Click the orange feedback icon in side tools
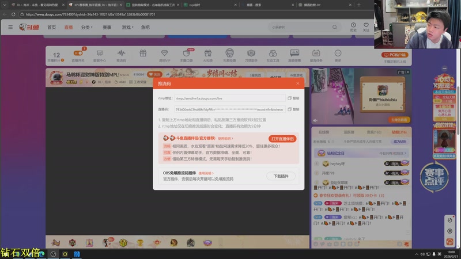This screenshot has width=461, height=259. (449, 242)
